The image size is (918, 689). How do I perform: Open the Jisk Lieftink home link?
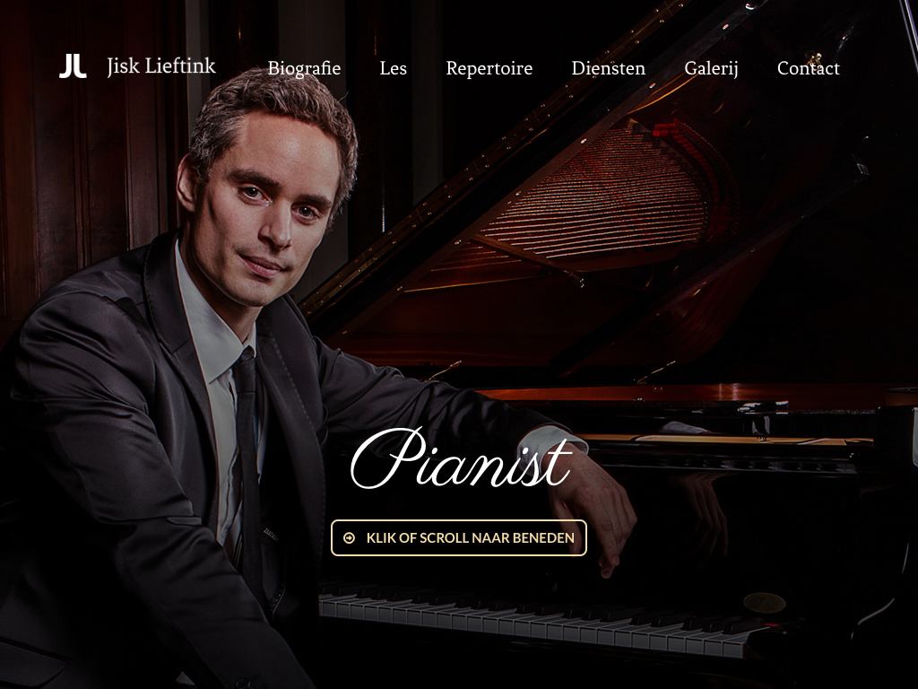(161, 66)
